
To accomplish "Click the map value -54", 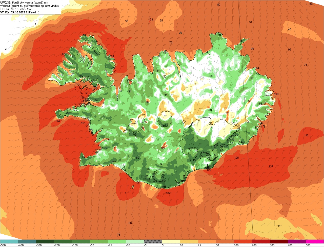I will [x=165, y=95].
